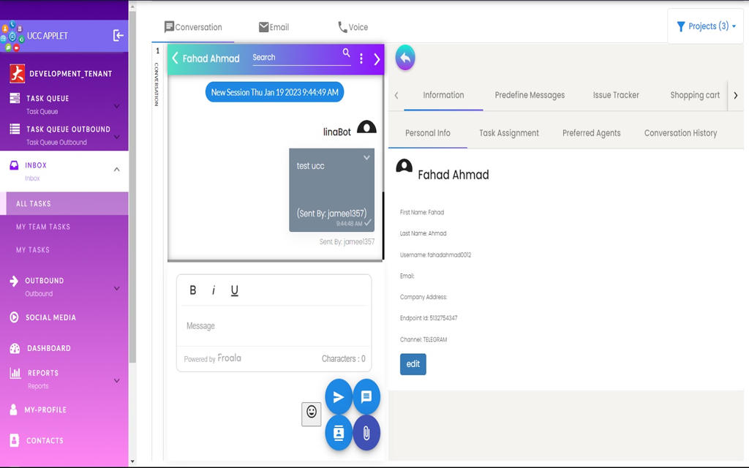Toggle bold formatting in message editor

coord(193,290)
